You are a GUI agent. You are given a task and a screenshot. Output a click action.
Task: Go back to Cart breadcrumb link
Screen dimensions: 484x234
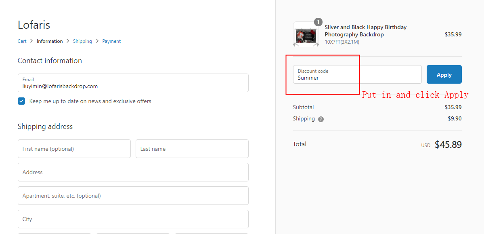point(22,41)
